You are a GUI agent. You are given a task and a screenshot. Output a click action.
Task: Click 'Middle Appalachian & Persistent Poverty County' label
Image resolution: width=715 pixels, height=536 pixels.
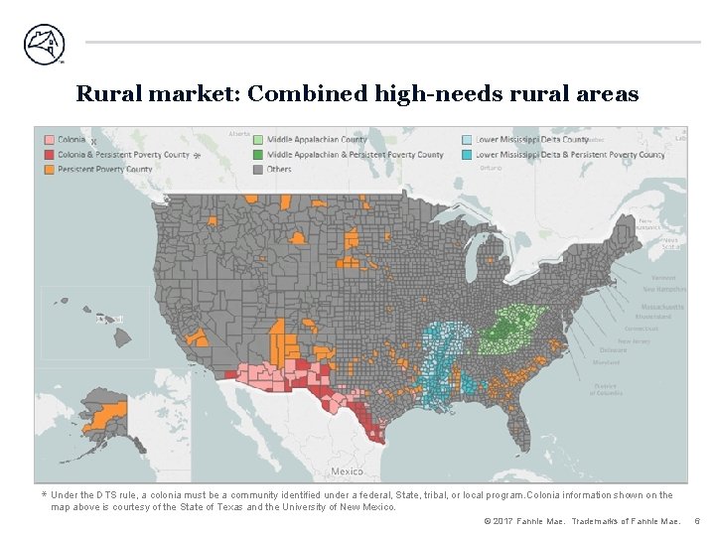pyautogui.click(x=356, y=155)
